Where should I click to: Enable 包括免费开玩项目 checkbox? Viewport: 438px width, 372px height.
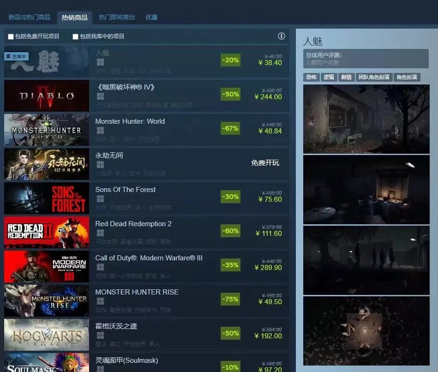pyautogui.click(x=11, y=36)
